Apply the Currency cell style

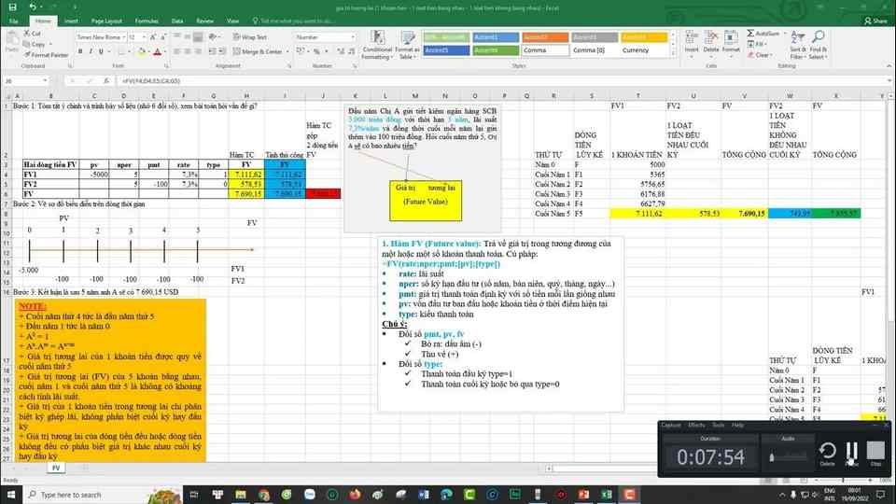[x=643, y=50]
